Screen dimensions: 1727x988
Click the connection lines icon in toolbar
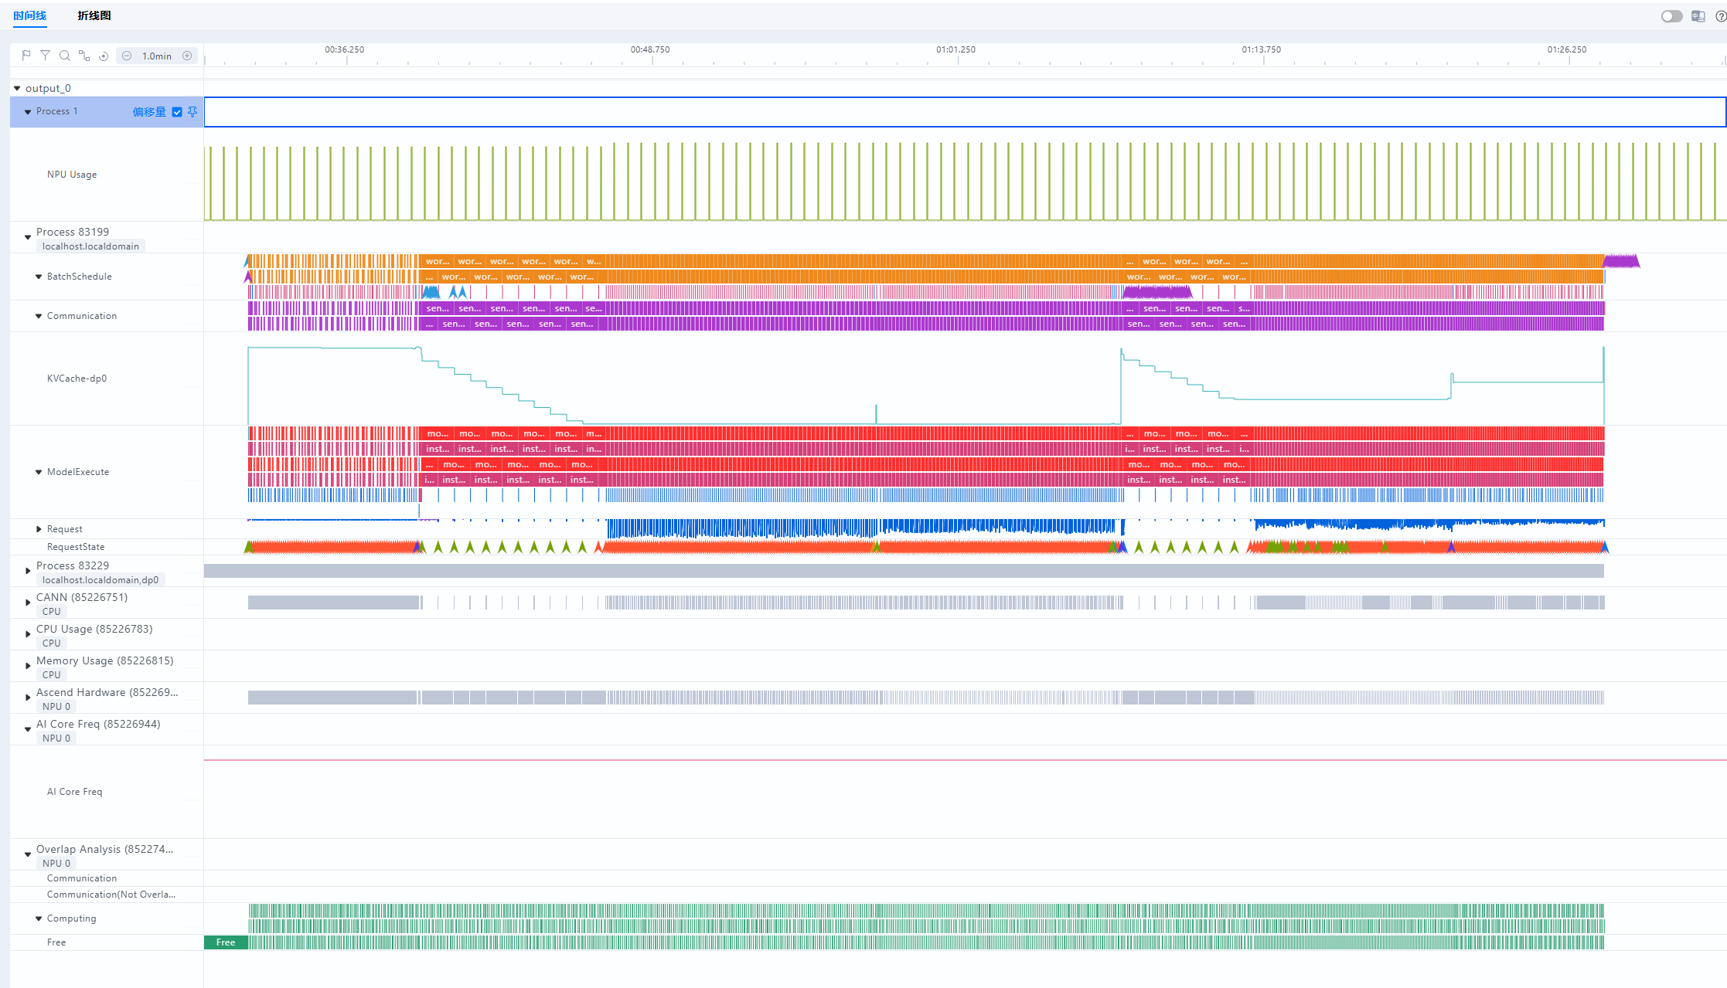84,56
